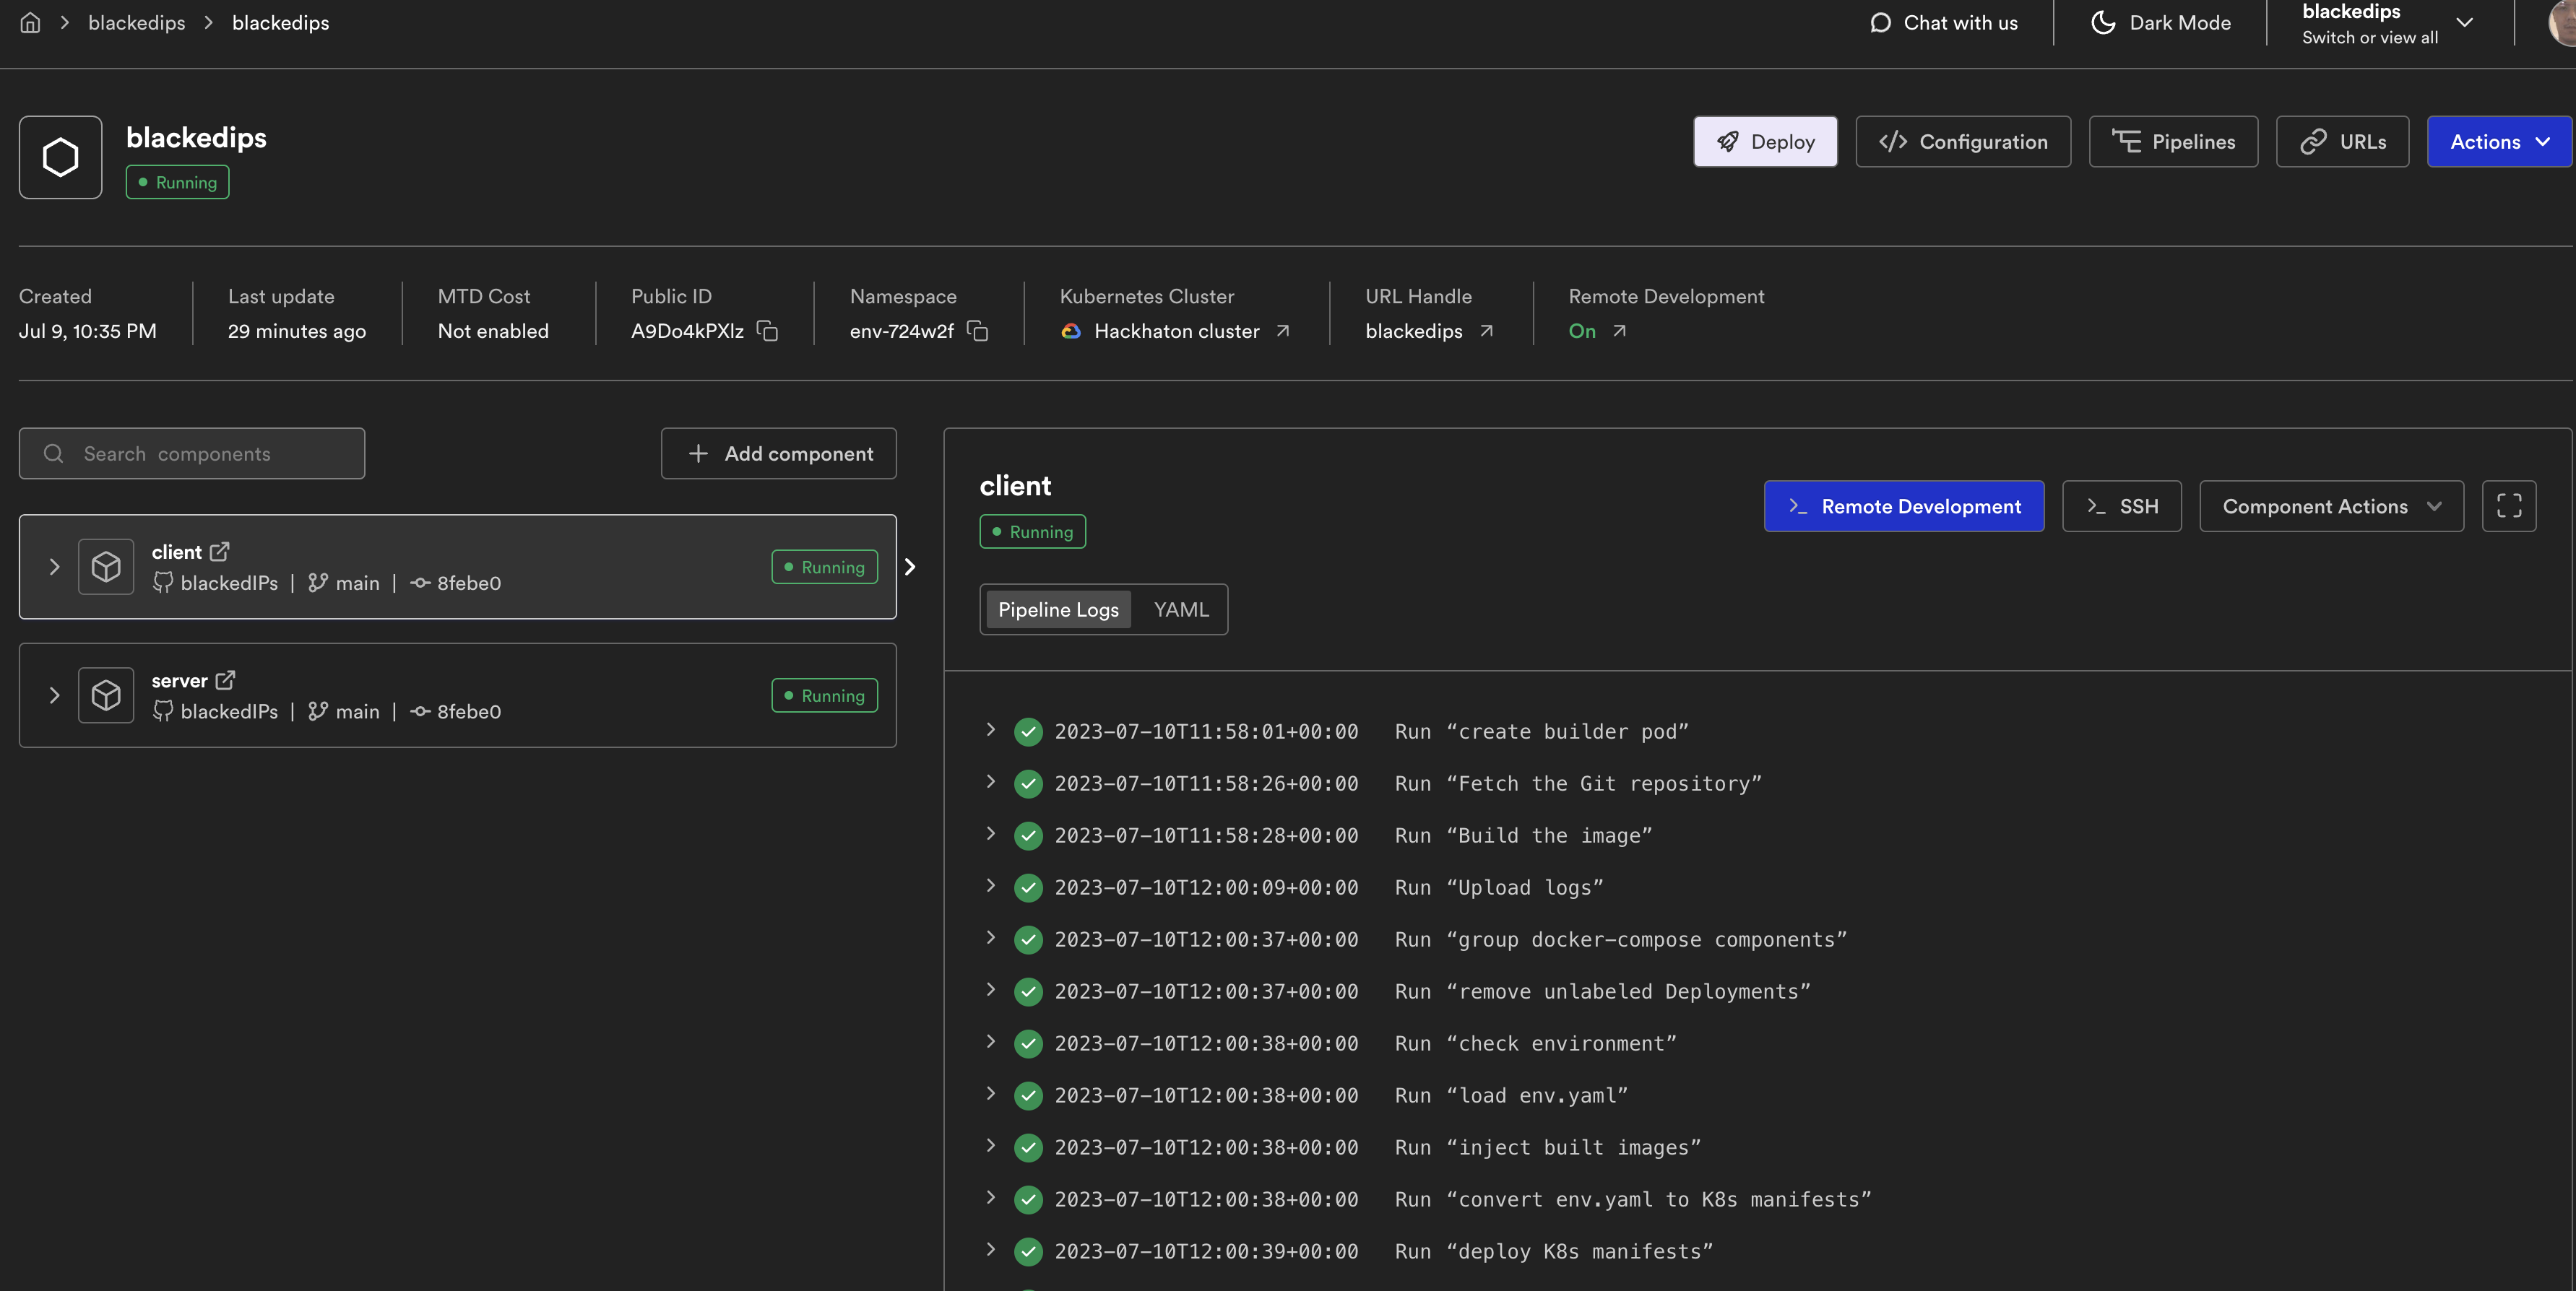Image resolution: width=2576 pixels, height=1291 pixels.
Task: Toggle Dark Mode
Action: pos(2160,22)
